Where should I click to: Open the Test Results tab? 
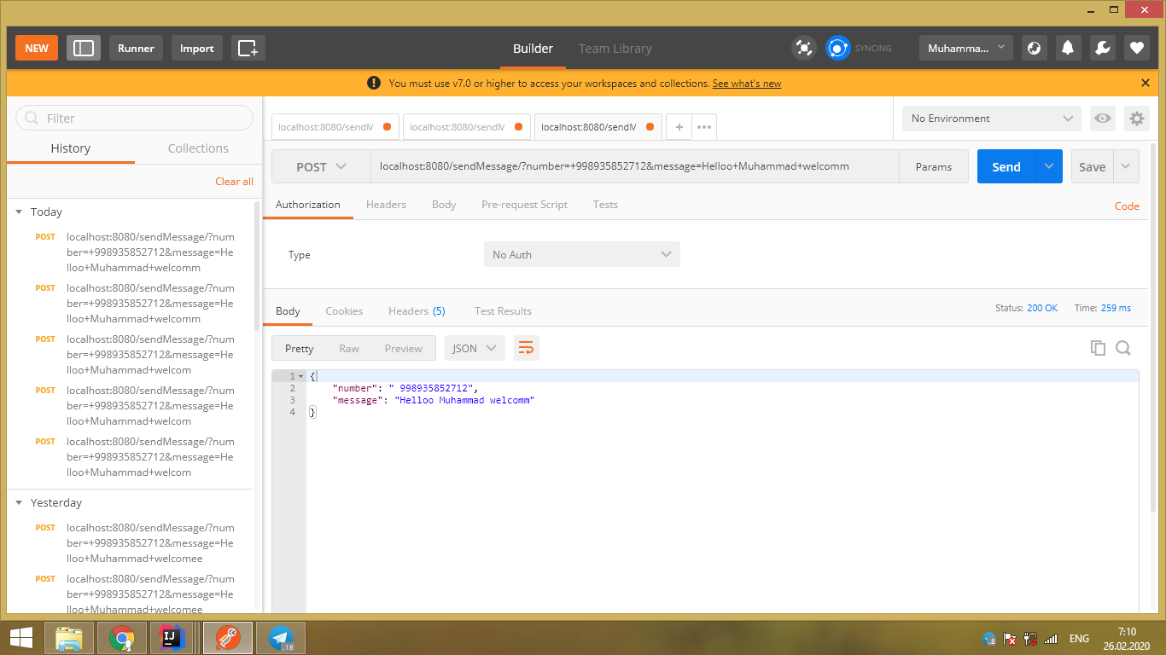tap(503, 311)
